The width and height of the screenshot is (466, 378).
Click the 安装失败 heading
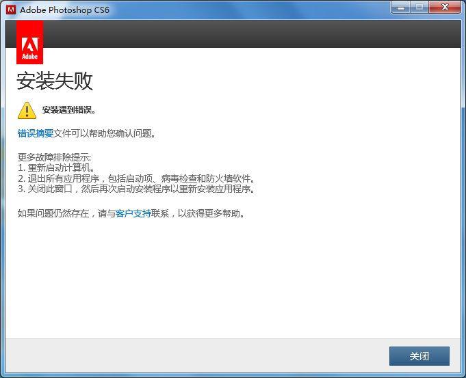tap(55, 81)
